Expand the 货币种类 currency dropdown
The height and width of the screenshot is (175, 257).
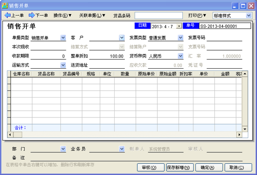[x=181, y=56]
